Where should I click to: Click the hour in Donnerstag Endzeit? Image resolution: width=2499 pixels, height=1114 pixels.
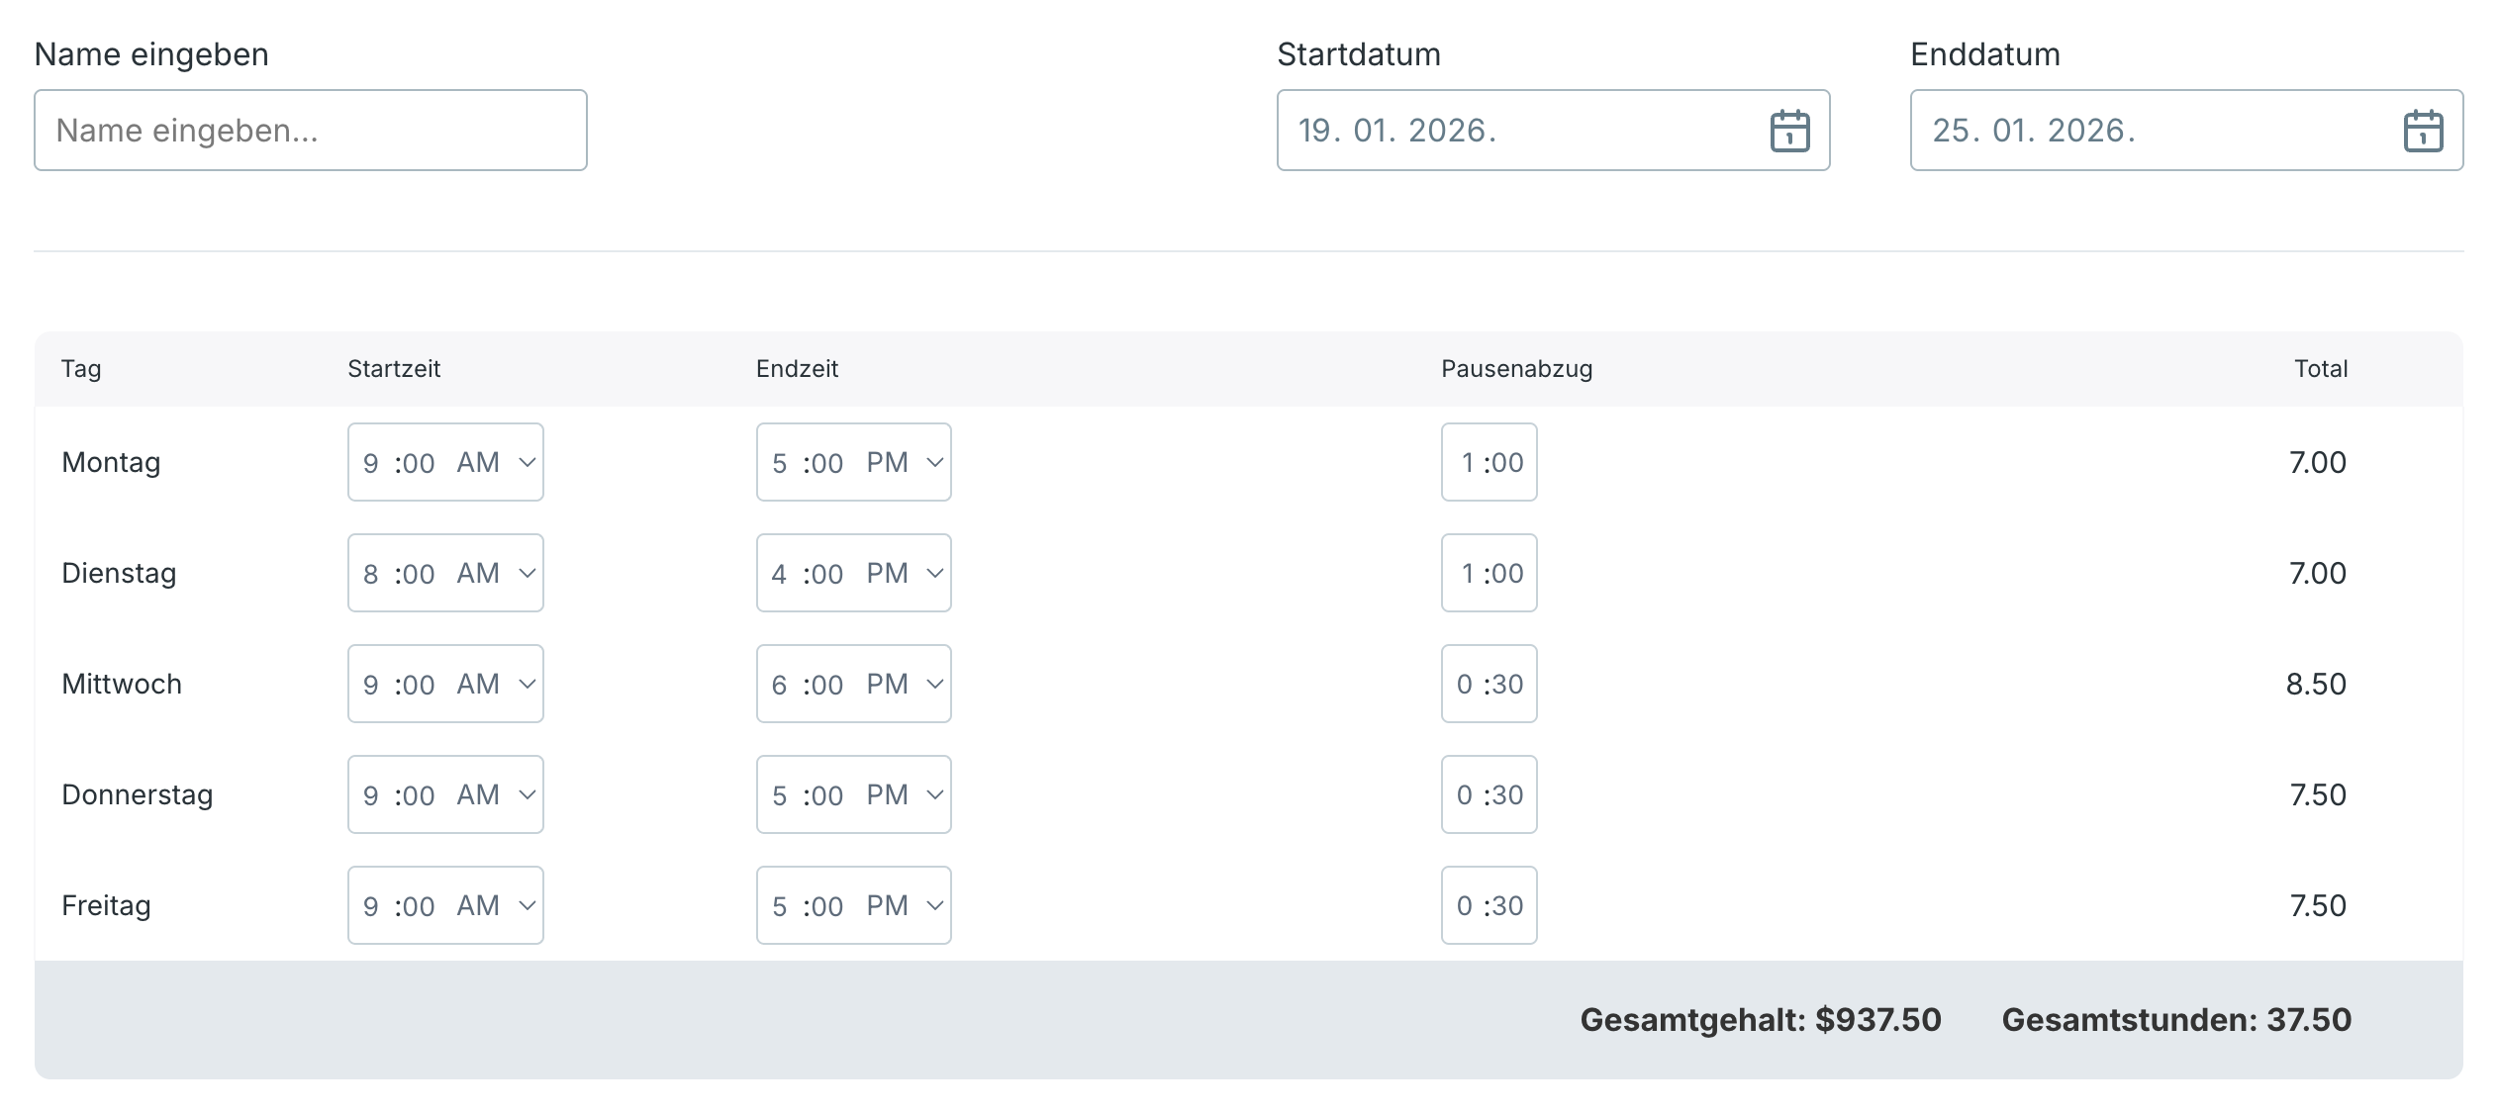point(780,794)
